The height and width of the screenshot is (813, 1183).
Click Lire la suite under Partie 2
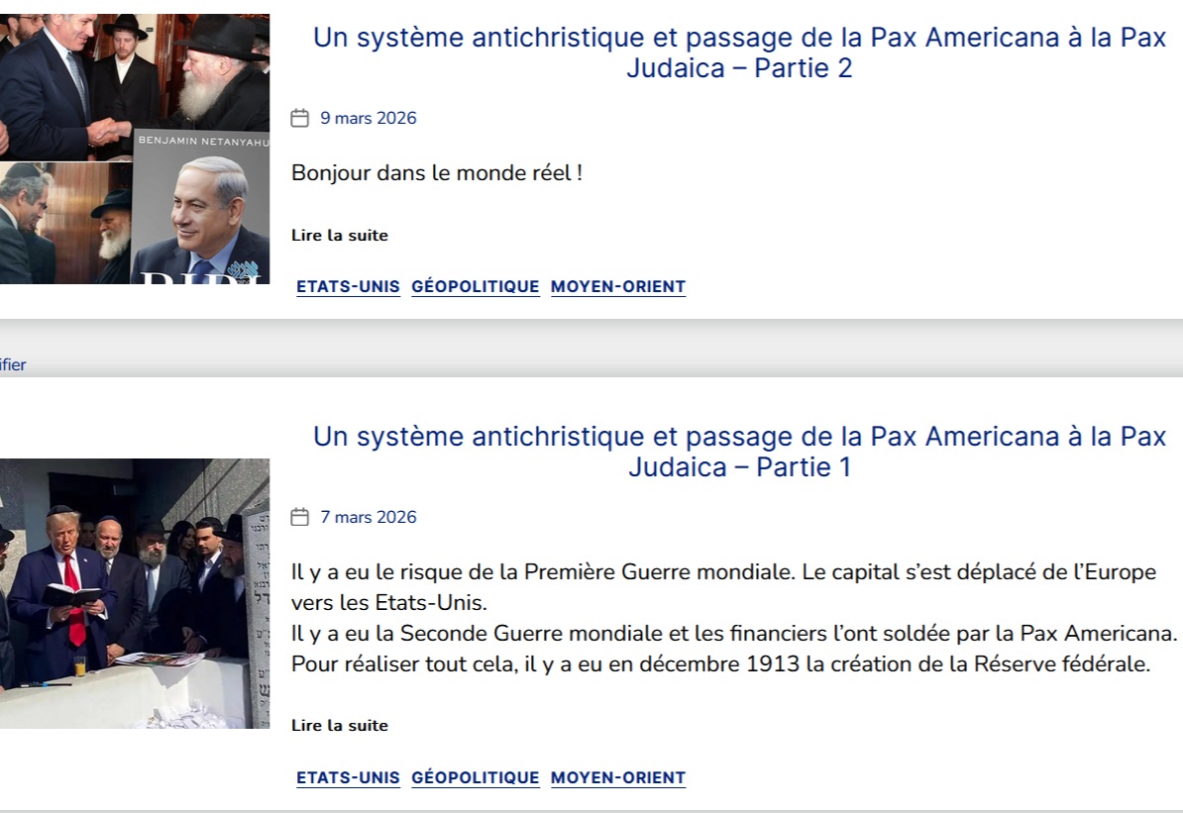340,236
